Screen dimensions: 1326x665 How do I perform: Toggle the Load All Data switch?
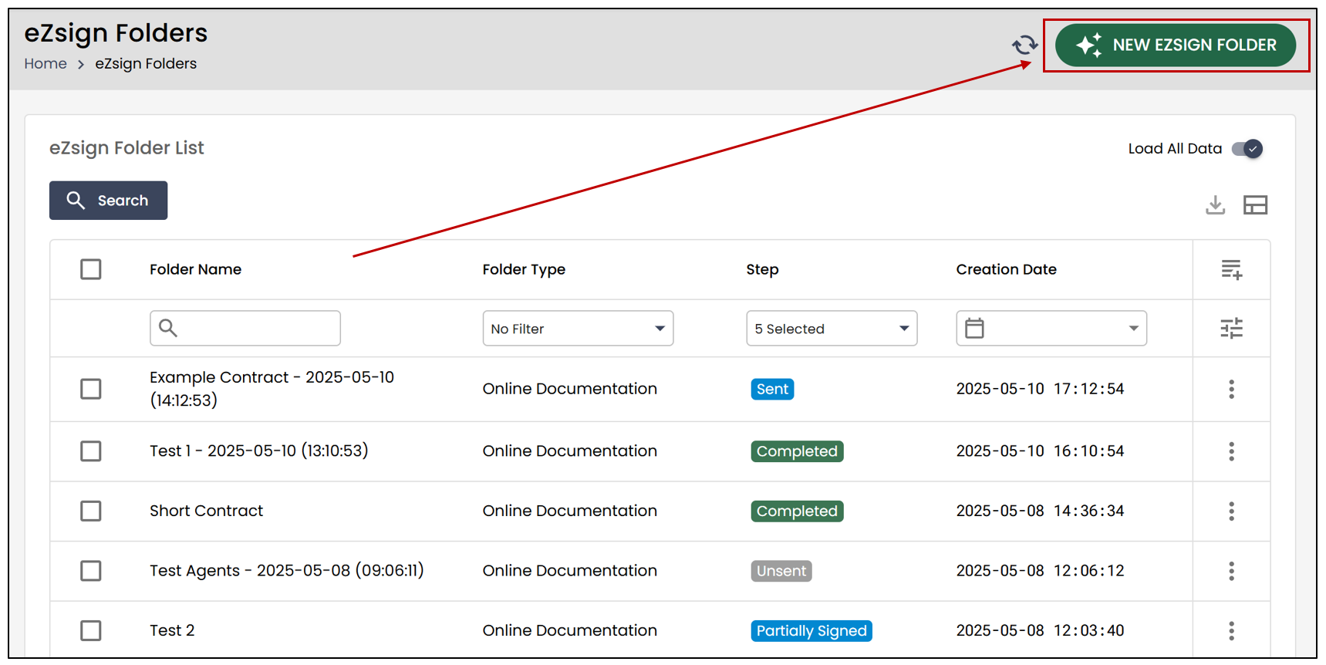pyautogui.click(x=1247, y=149)
